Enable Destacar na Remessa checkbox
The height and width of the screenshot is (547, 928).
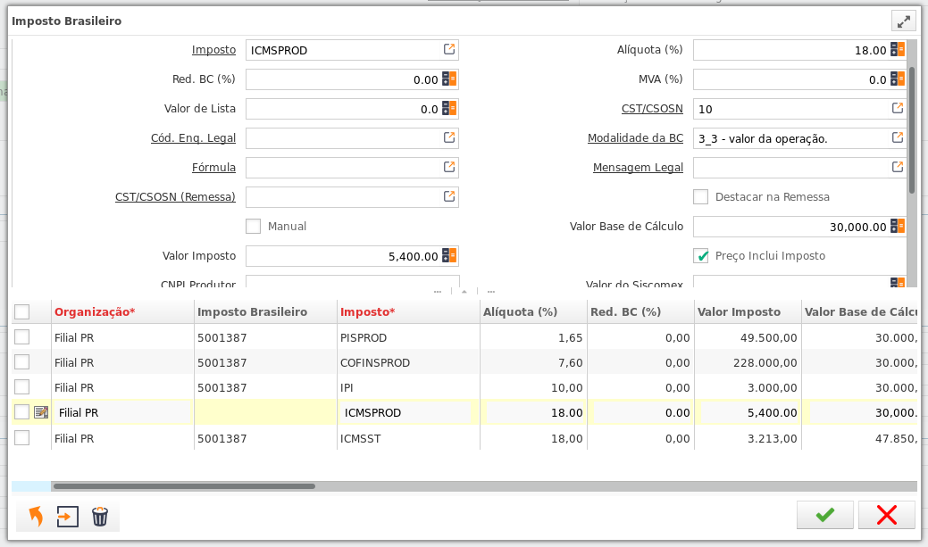coord(701,197)
